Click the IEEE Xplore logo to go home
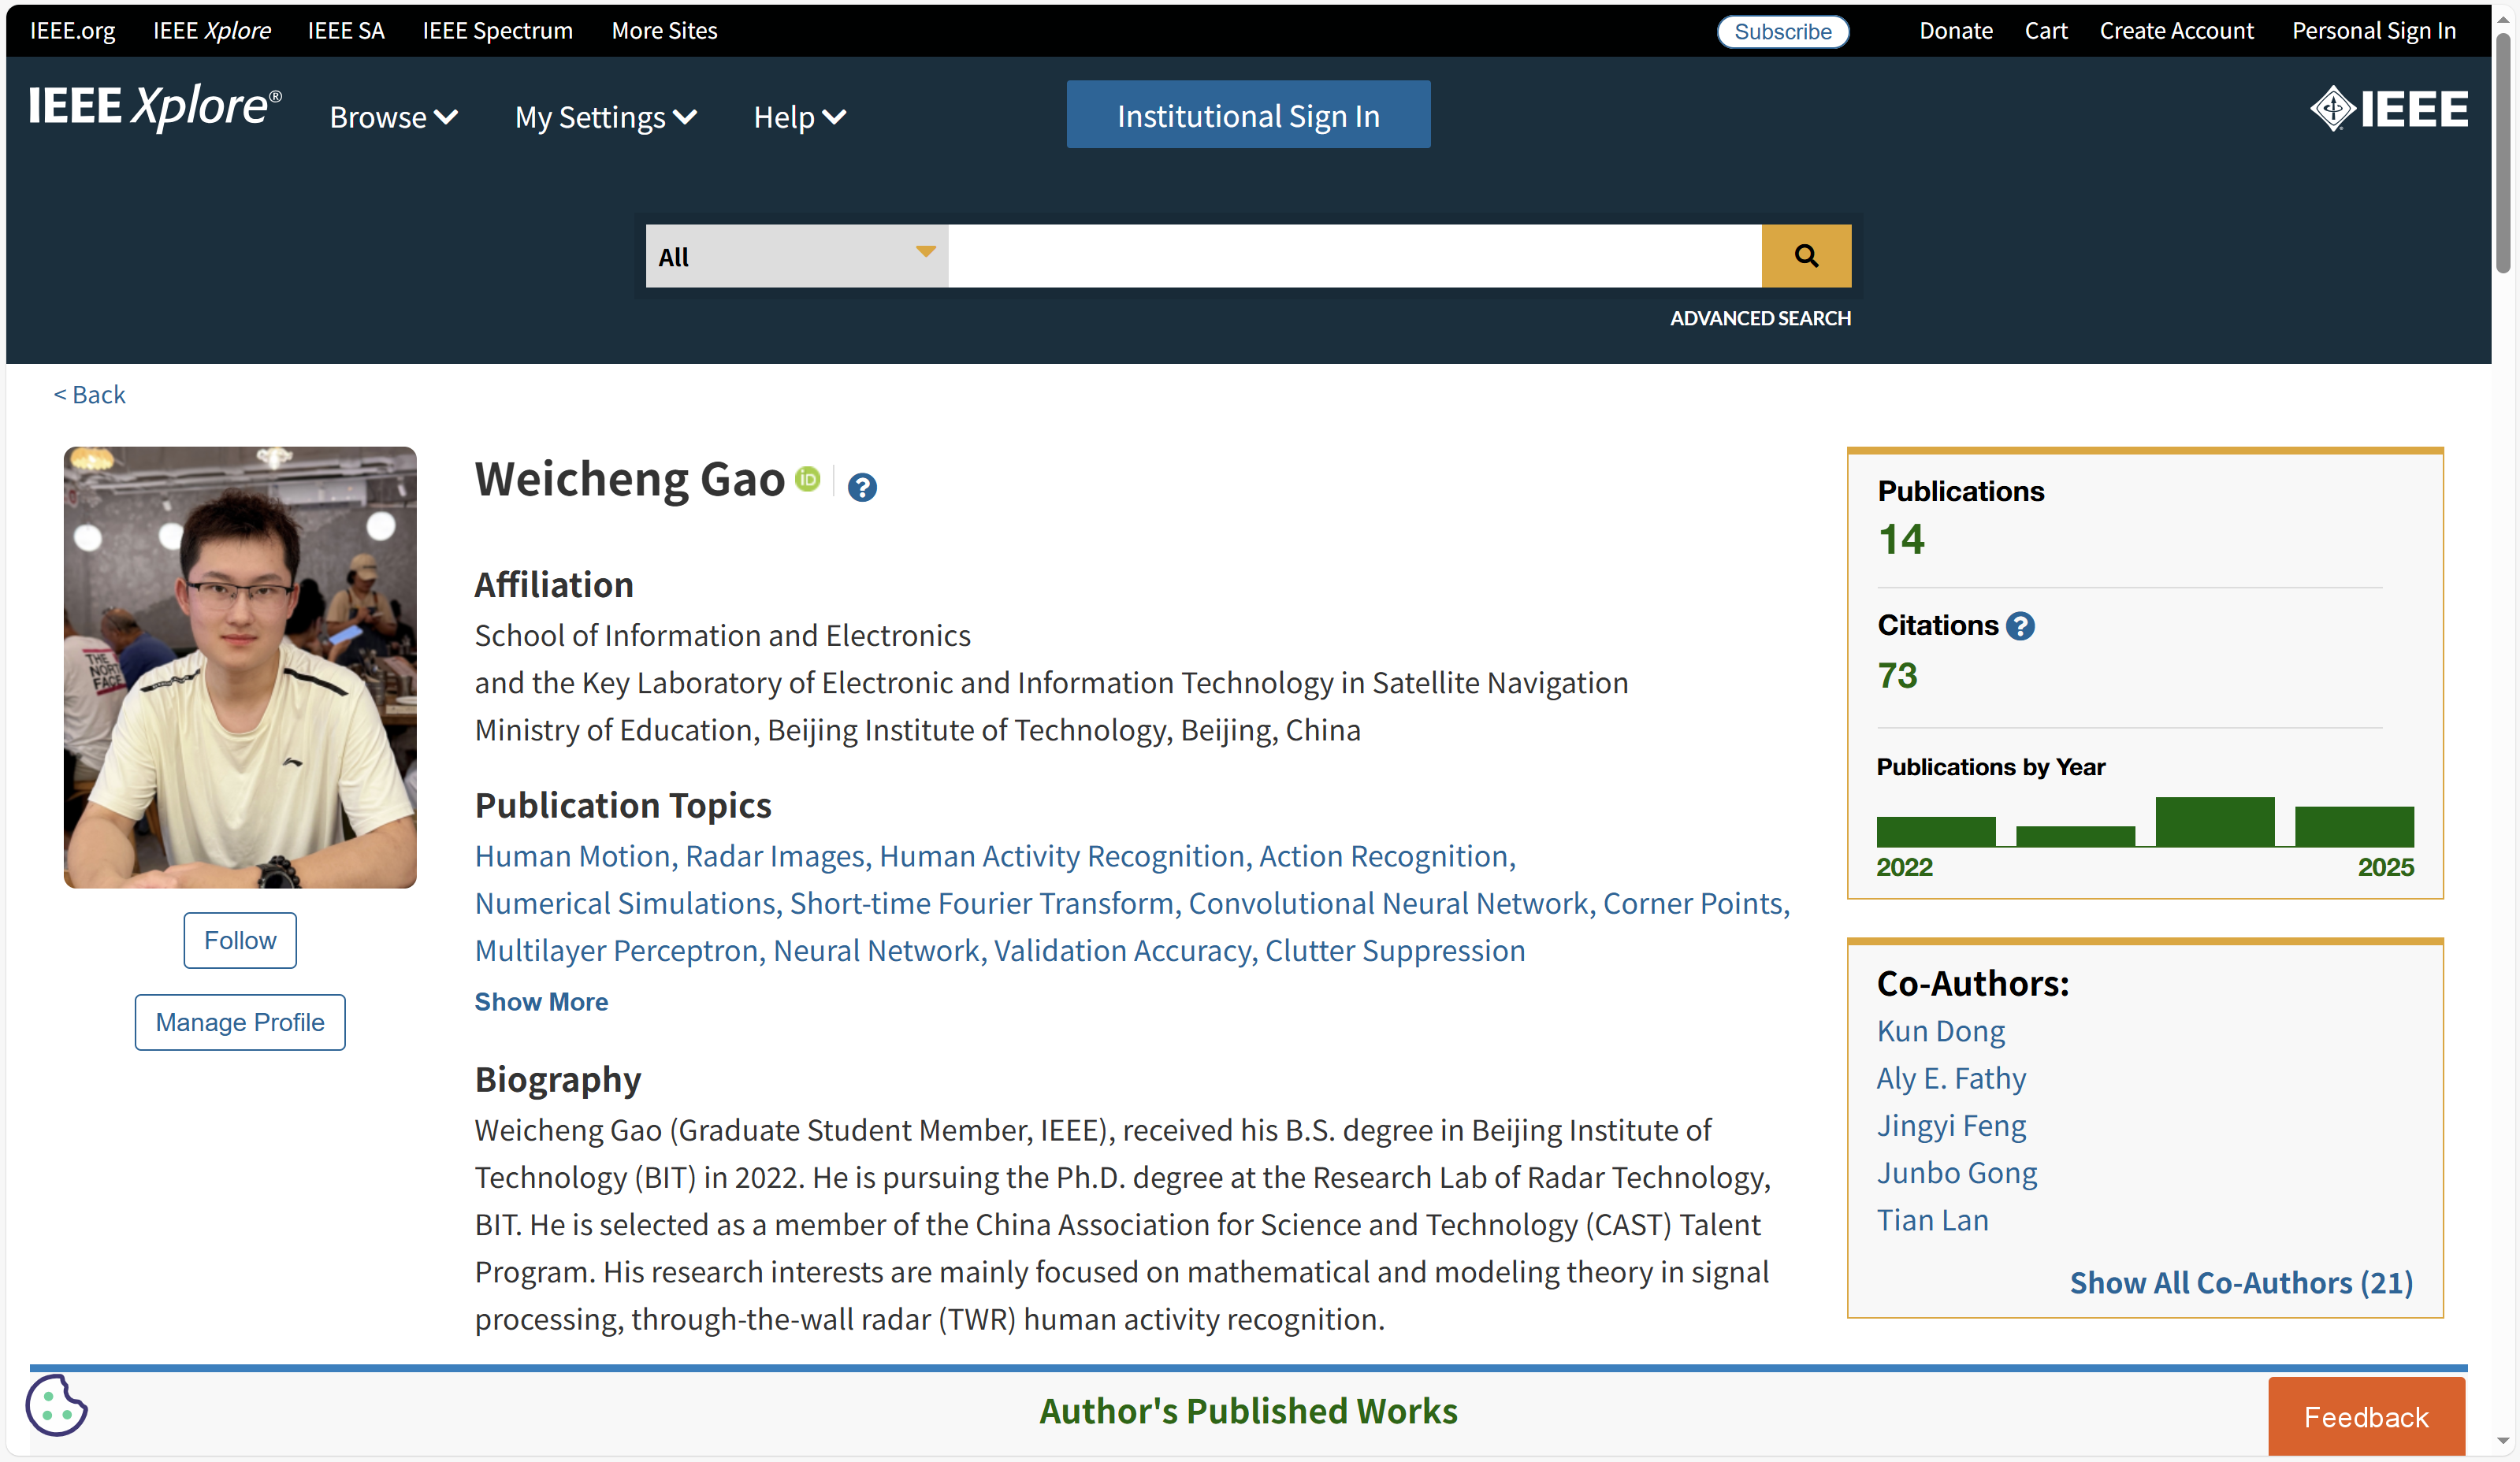This screenshot has height=1462, width=2520. [x=154, y=107]
